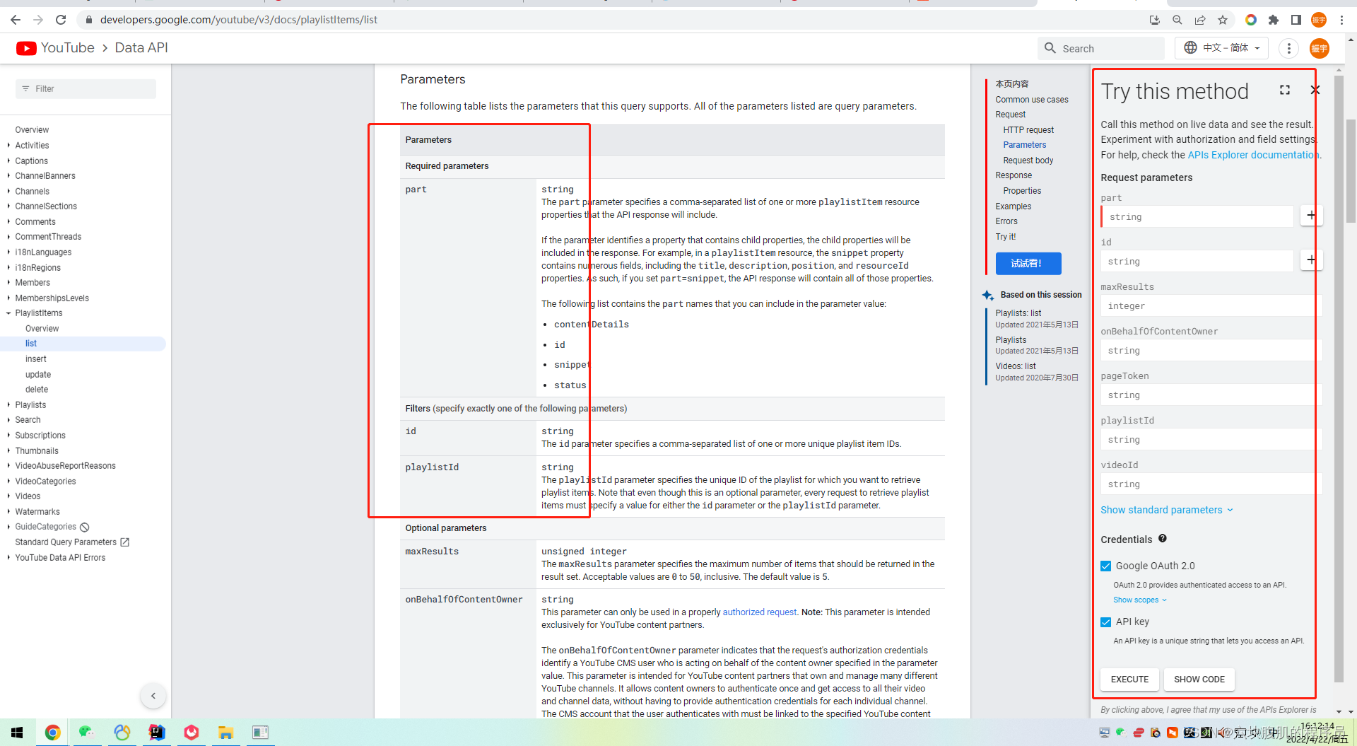This screenshot has height=746, width=1357.
Task: Collapse the PlaylistItems tree section
Action: coord(8,313)
